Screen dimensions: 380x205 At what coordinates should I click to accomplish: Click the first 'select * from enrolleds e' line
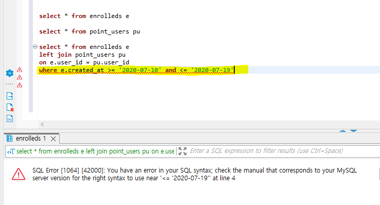(84, 16)
